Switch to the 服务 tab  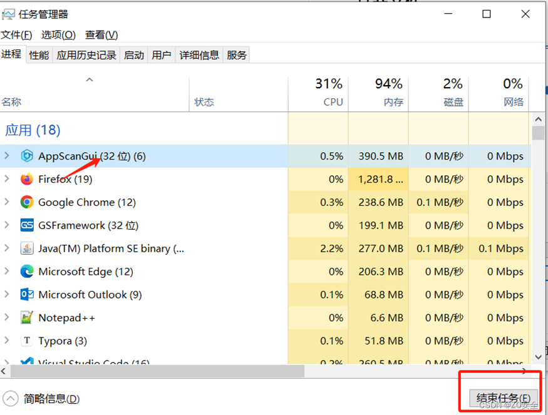tap(237, 55)
